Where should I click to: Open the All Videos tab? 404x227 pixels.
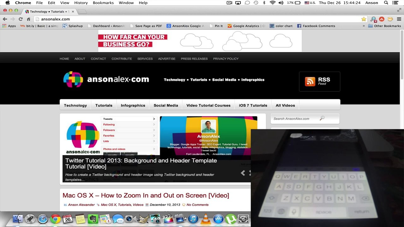285,105
